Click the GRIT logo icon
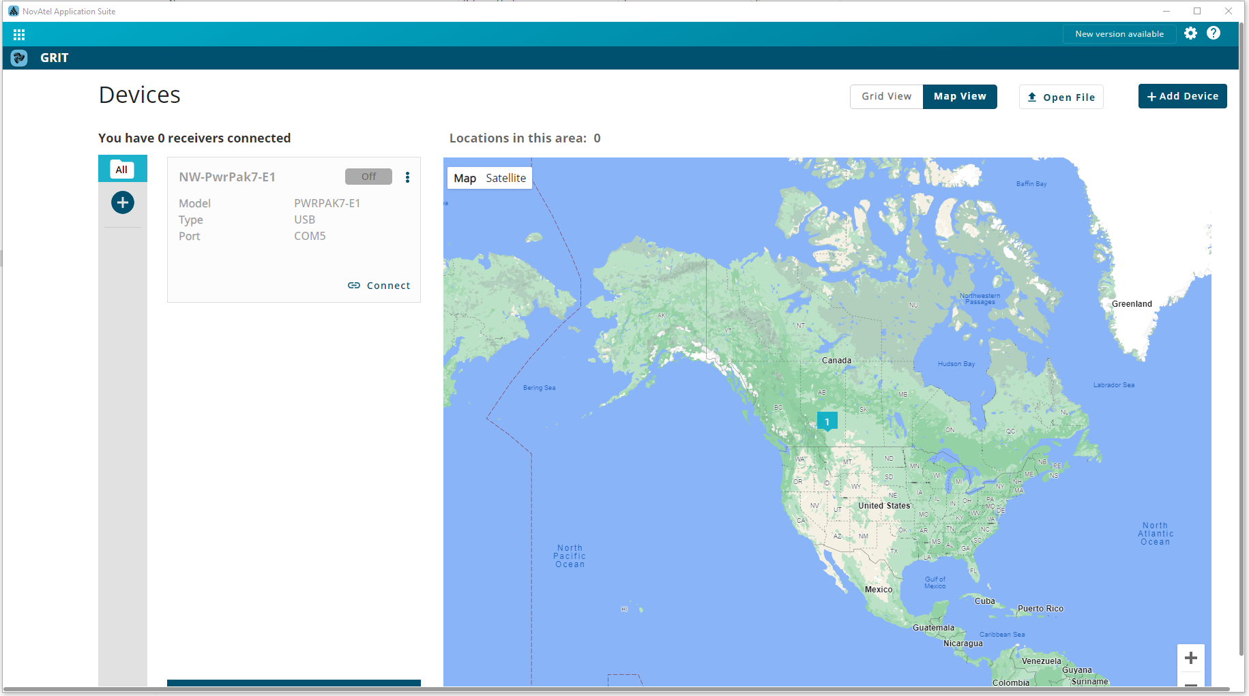Image resolution: width=1249 pixels, height=696 pixels. 19,58
